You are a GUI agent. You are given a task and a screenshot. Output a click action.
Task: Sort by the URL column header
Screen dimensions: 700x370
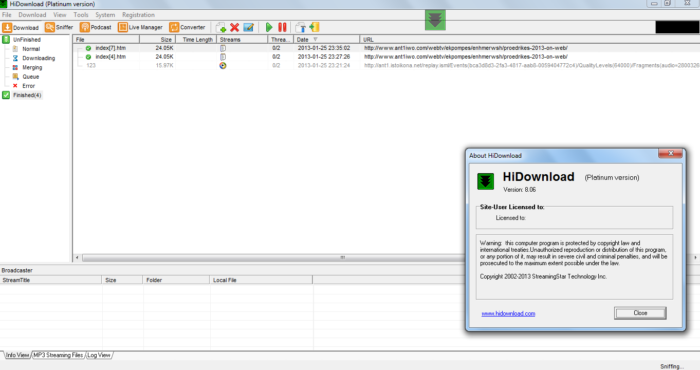tap(530, 40)
